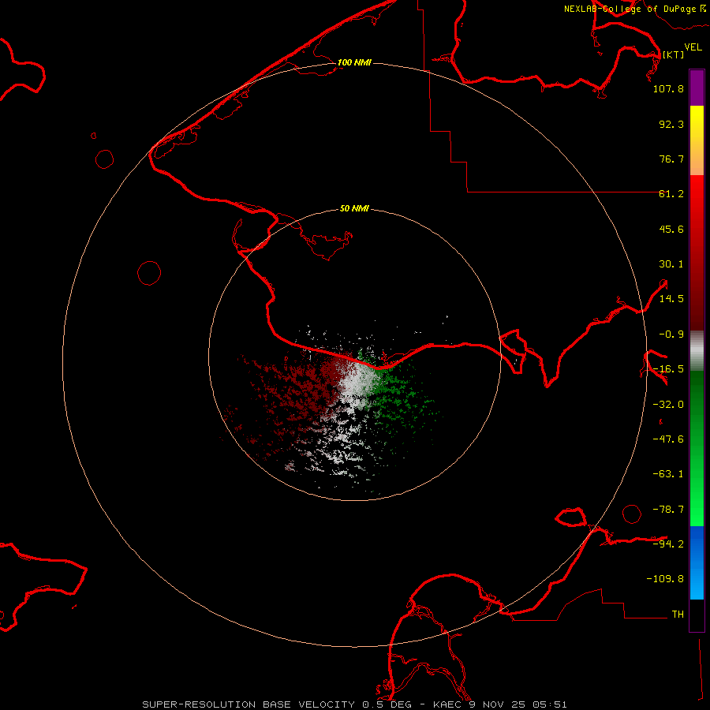
Task: Click the gray near-zero color bar segment
Action: pyautogui.click(x=697, y=351)
